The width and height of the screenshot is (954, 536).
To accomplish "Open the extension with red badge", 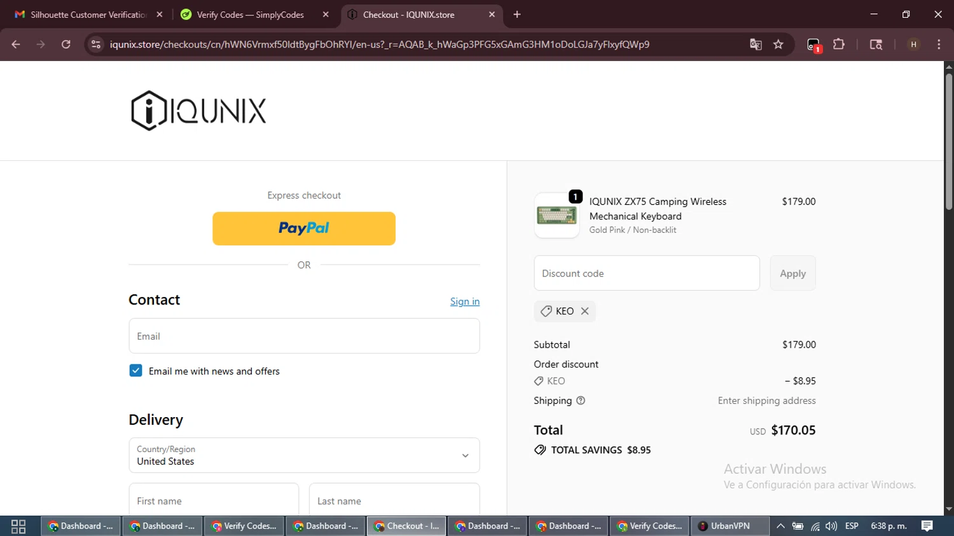I will point(814,45).
